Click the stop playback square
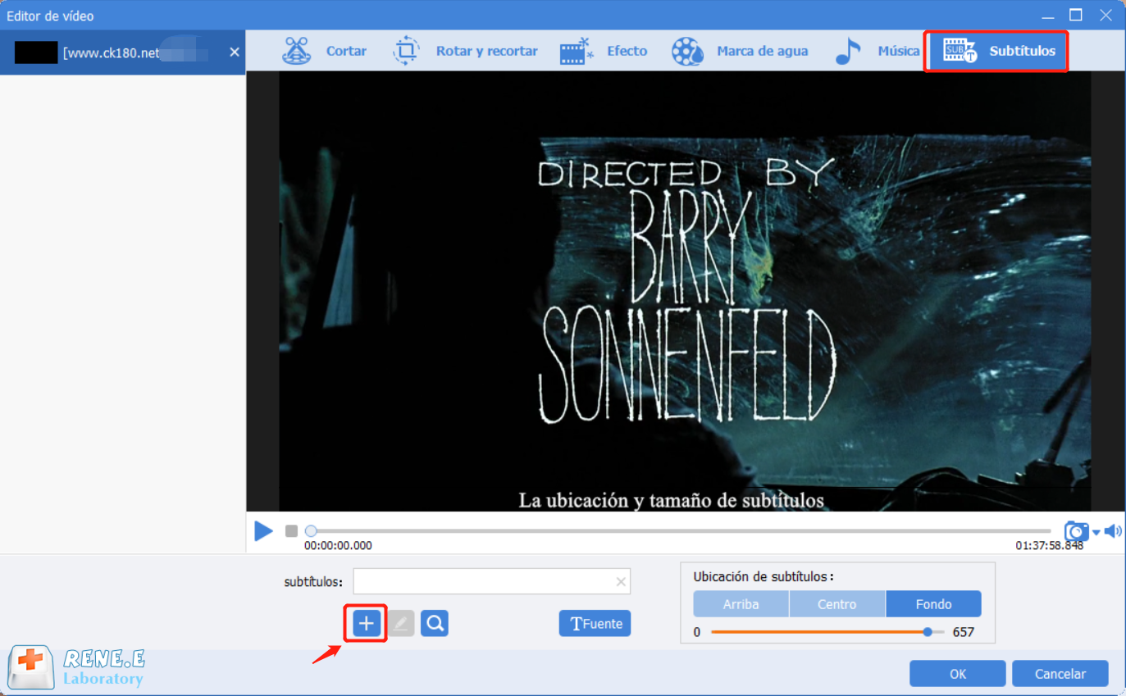This screenshot has height=696, width=1126. click(x=291, y=531)
